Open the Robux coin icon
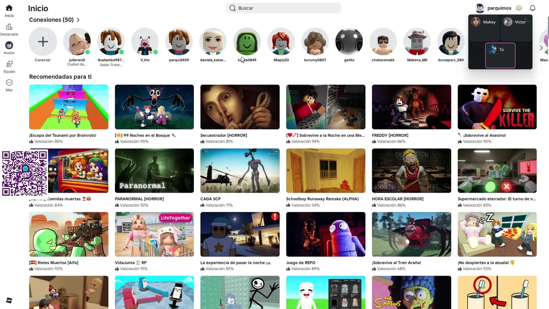 519,8
